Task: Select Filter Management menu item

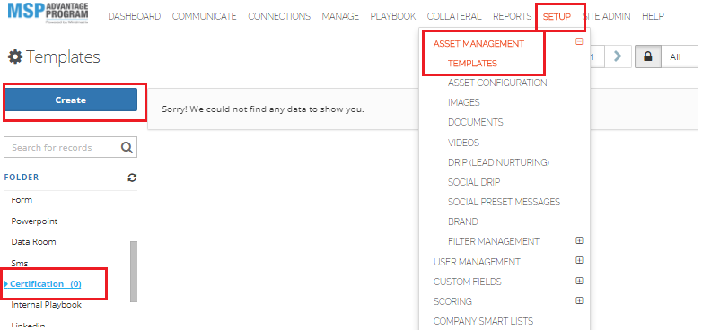Action: [x=494, y=241]
